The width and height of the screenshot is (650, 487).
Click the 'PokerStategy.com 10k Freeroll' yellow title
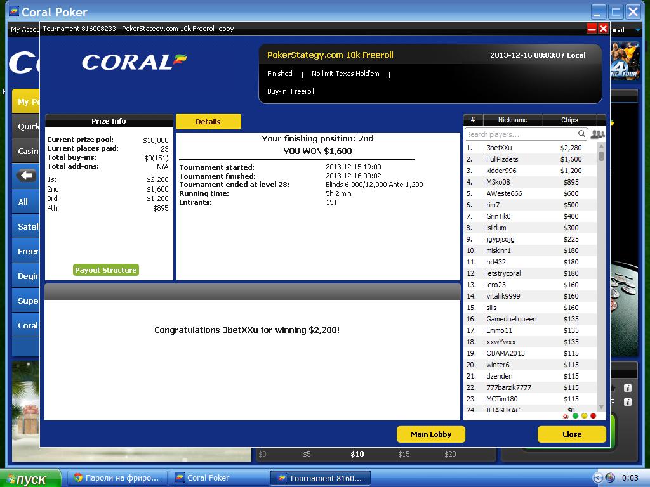[x=330, y=55]
